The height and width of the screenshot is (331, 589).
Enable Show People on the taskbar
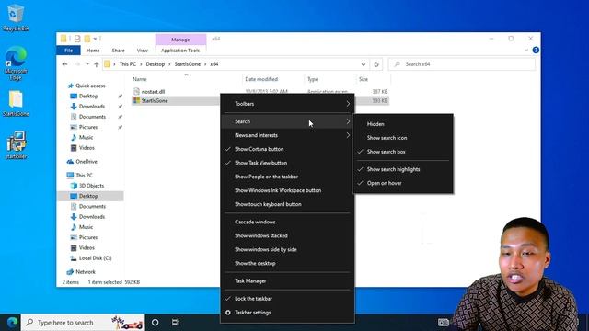tap(287, 177)
